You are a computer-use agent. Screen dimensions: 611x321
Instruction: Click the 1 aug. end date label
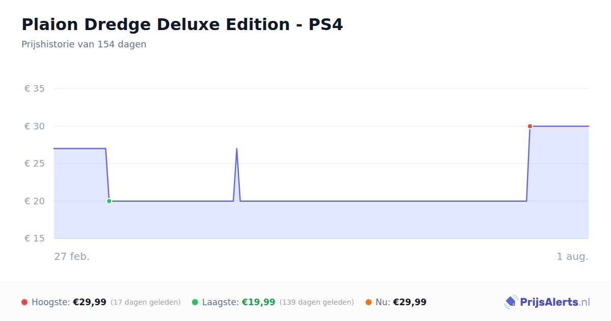tap(572, 256)
